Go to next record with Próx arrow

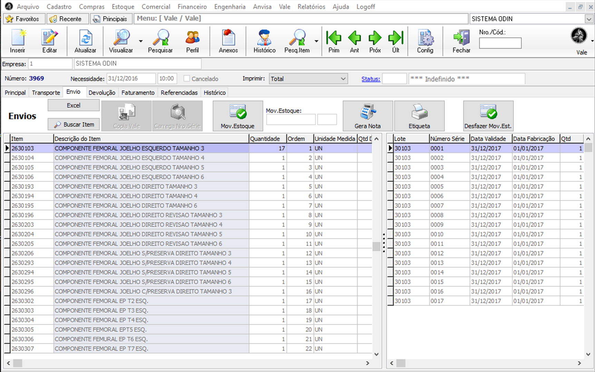375,38
